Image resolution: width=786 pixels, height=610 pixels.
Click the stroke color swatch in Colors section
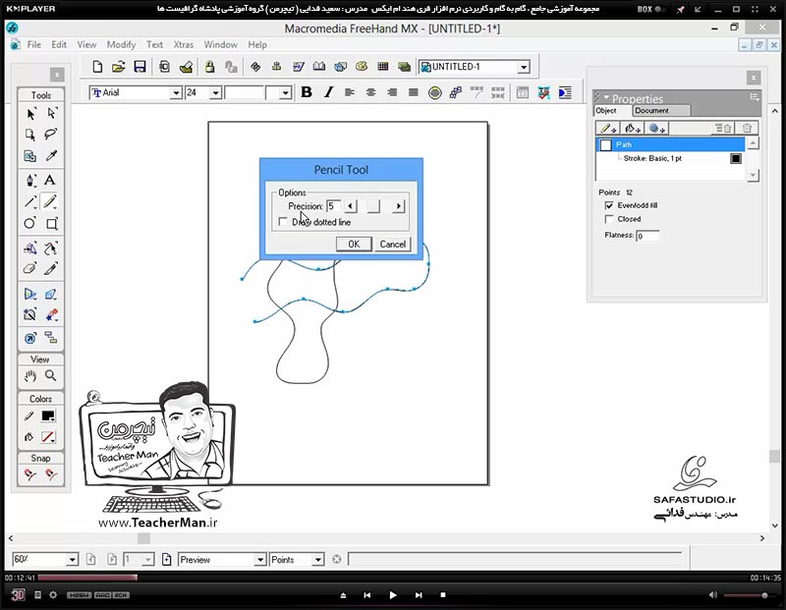pos(48,416)
